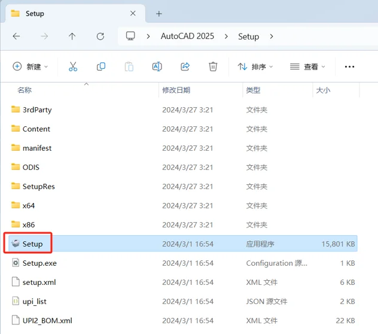Select the x86 folder icon
This screenshot has width=378, height=334.
(16, 224)
